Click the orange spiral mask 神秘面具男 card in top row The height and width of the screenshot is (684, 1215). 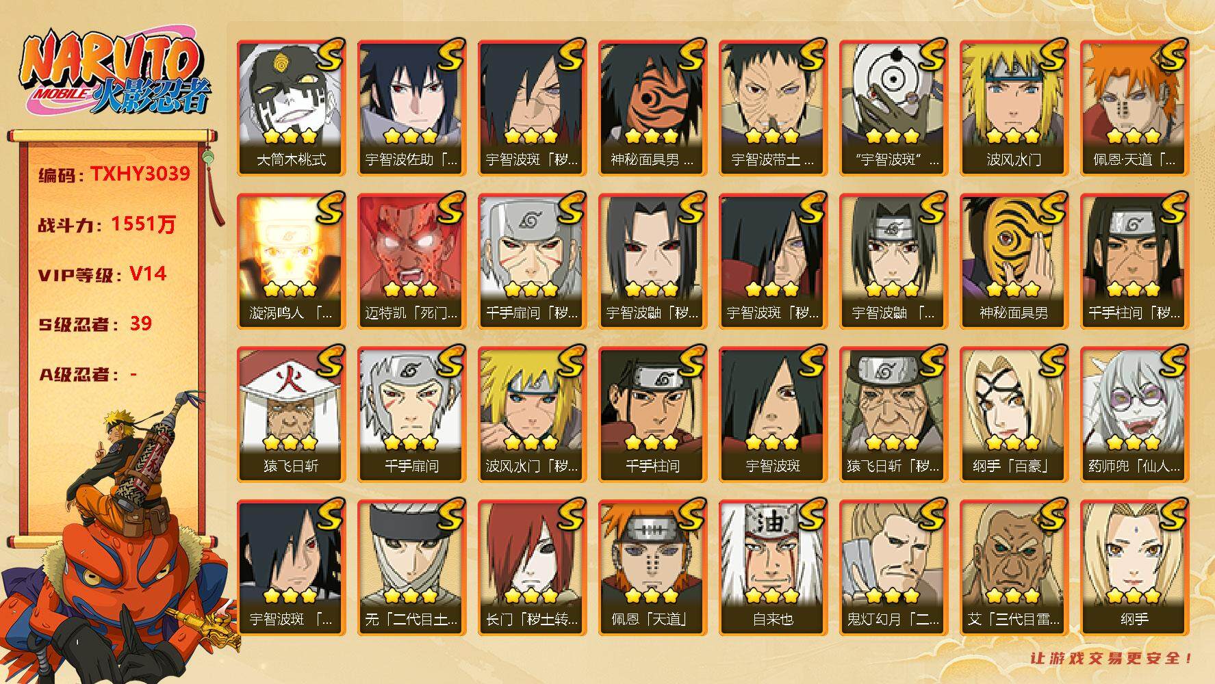point(652,108)
